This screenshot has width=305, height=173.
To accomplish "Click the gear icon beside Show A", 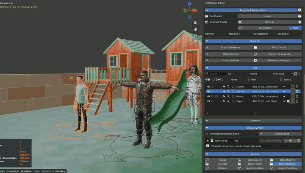I will coord(299,22).
